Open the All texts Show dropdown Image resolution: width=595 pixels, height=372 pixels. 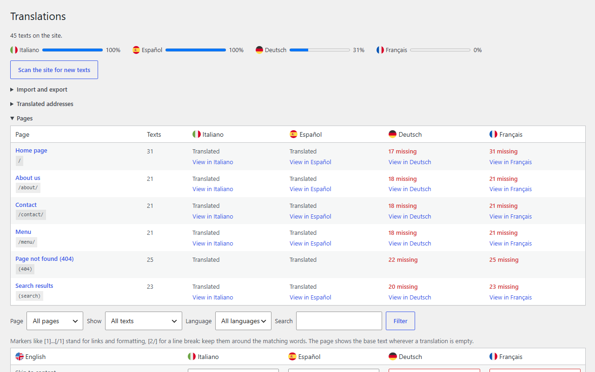144,321
